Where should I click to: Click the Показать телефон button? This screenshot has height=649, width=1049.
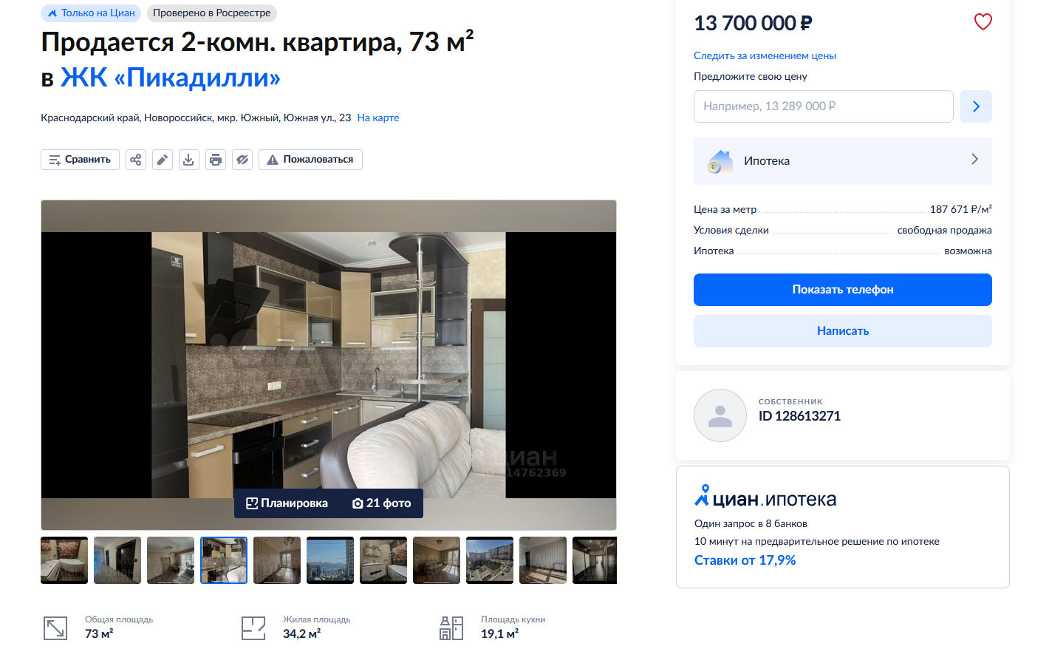843,290
